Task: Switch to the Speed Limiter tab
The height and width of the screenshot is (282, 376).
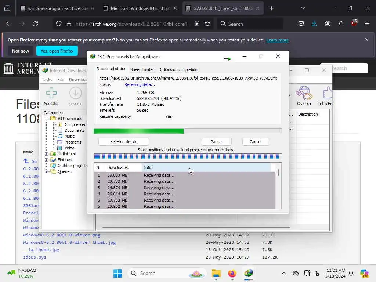Action: [142, 69]
